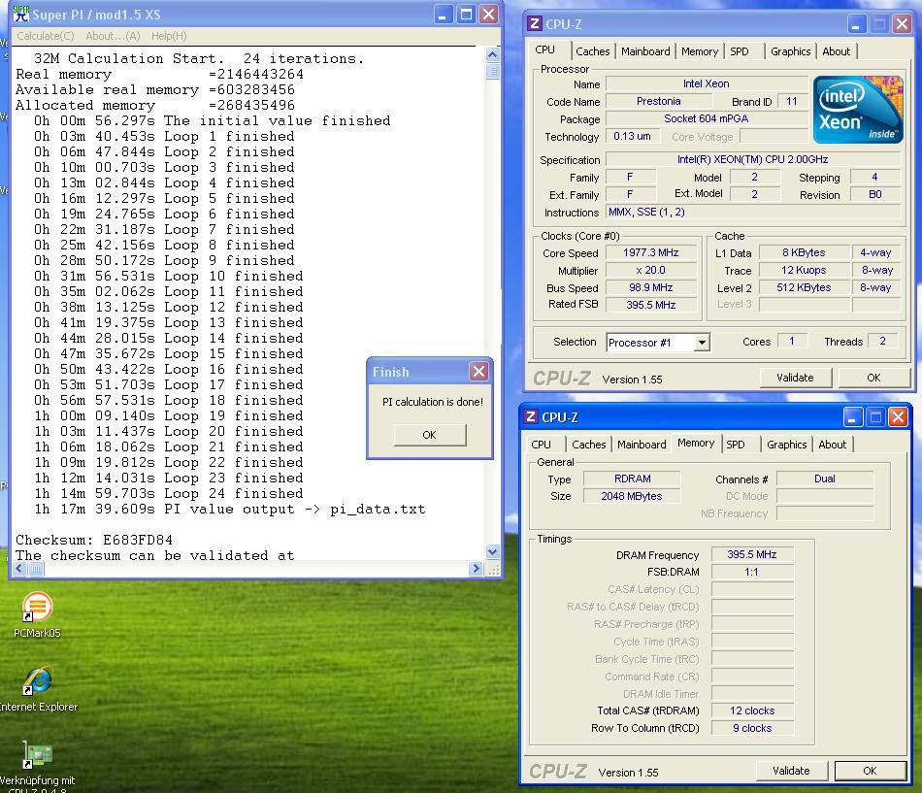Switch to Graphics tab in top CPU-Z
The height and width of the screenshot is (793, 922).
coord(790,51)
